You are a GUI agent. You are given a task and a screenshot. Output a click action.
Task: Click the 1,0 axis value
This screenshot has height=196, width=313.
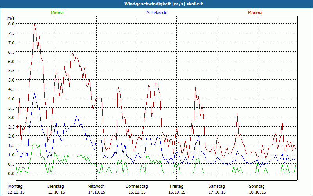click(x=11, y=155)
